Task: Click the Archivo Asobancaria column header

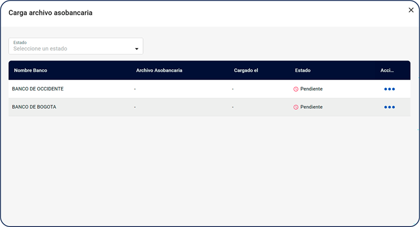Action: coord(159,70)
